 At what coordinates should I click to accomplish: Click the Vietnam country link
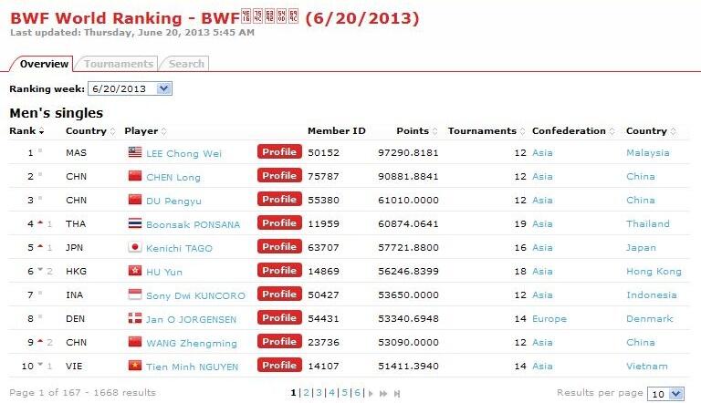pyautogui.click(x=647, y=366)
